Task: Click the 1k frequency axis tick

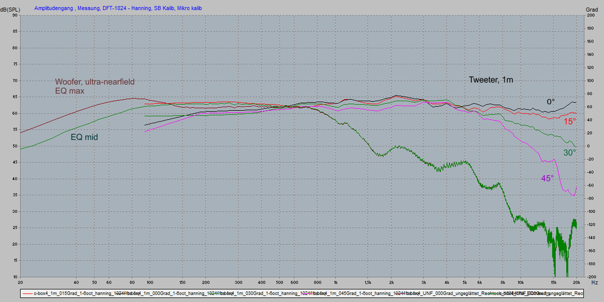Action: pyautogui.click(x=335, y=283)
